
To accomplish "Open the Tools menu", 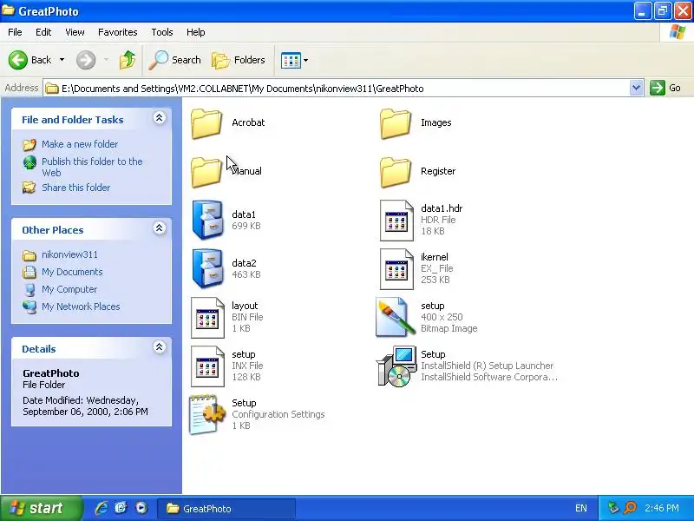I will (x=162, y=32).
